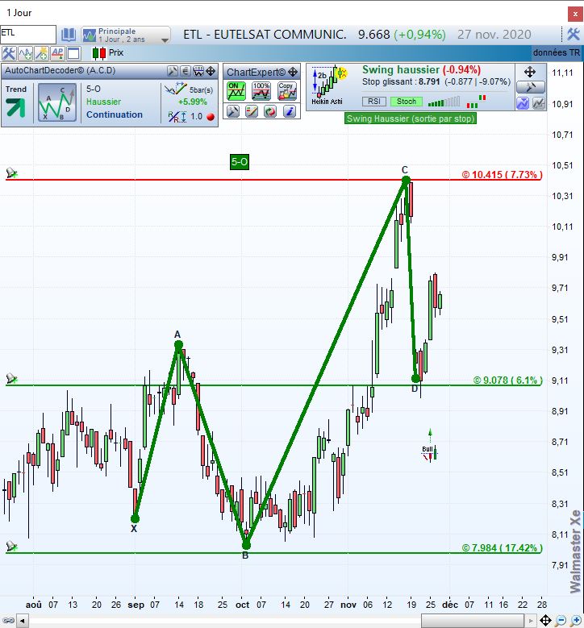
Task: Click the euro icon in AutoChartDecoder header
Action: (186, 71)
